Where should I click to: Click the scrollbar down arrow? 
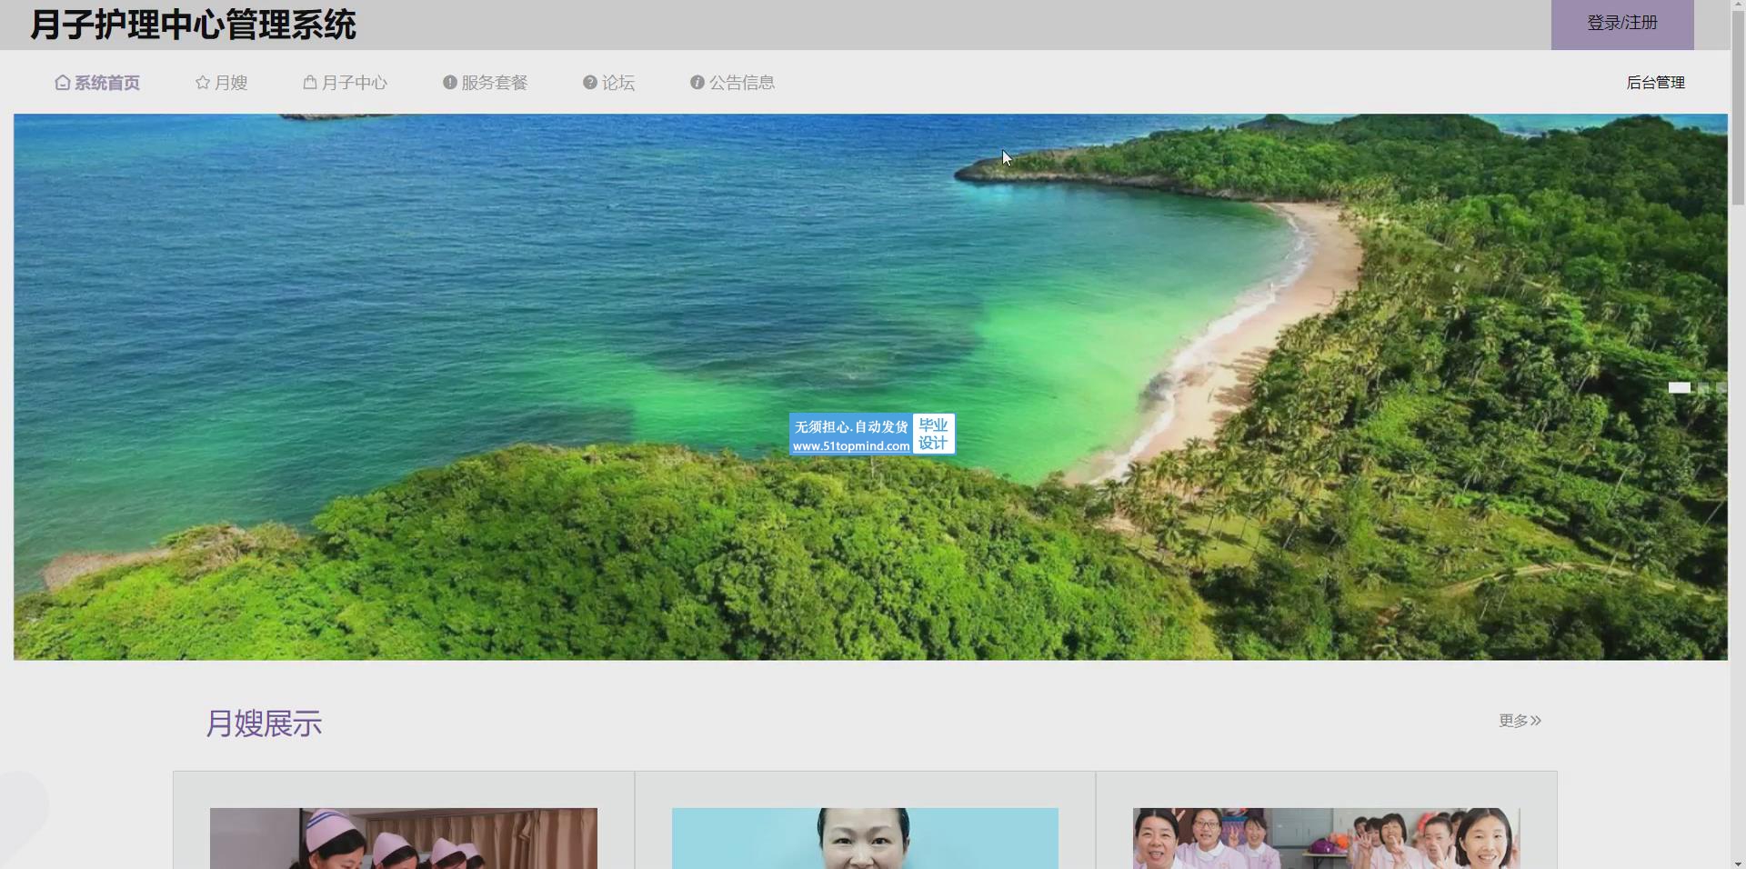(1738, 863)
